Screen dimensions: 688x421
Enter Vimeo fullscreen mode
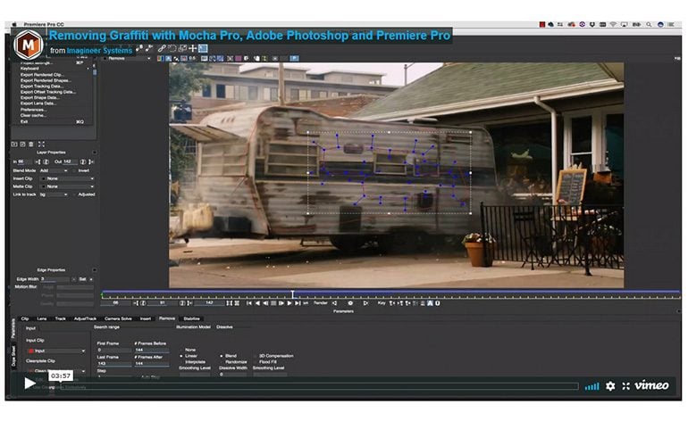click(x=626, y=386)
